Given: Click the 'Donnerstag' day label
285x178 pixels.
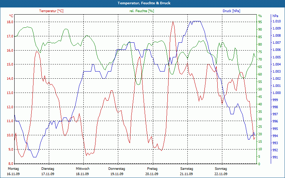Looking at the screenshot, I should tap(117, 169).
